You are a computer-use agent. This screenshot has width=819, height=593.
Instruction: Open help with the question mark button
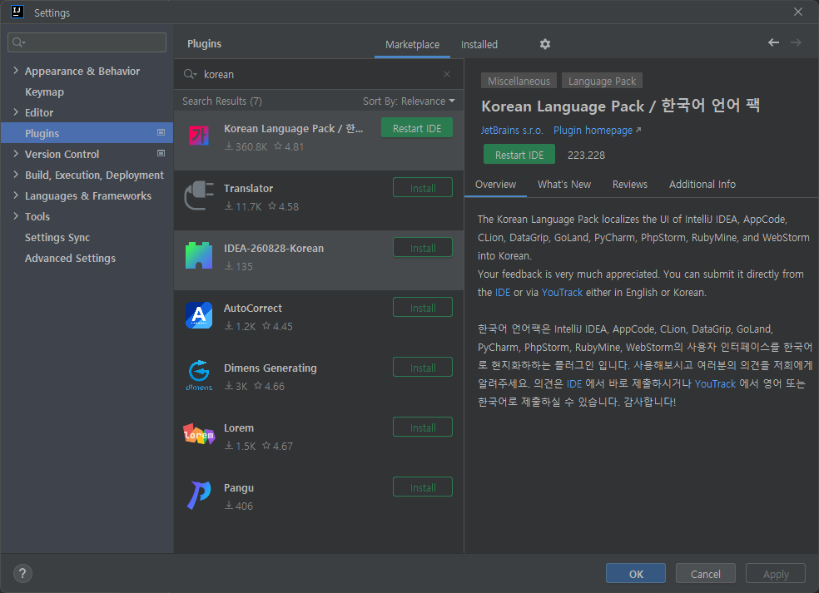tap(22, 574)
